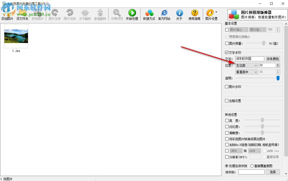This screenshot has width=288, height=181.
Task: Click the 保存到 path input field
Action: [251, 172]
